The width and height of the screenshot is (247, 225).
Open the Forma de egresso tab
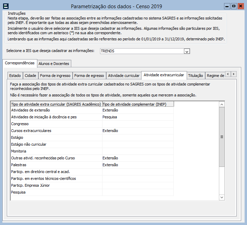89,76
